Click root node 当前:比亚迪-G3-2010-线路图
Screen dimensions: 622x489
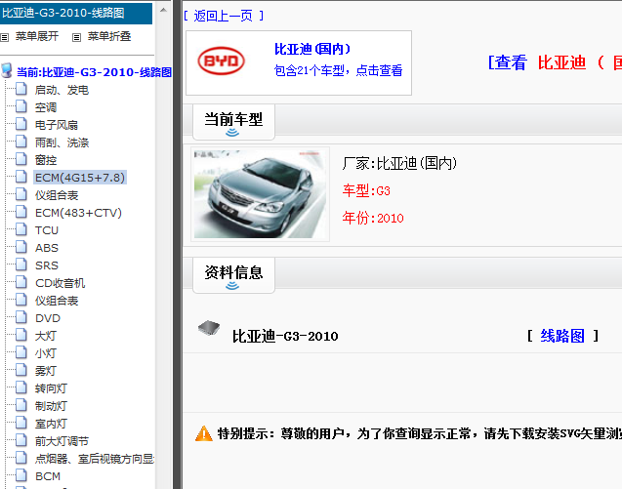94,72
